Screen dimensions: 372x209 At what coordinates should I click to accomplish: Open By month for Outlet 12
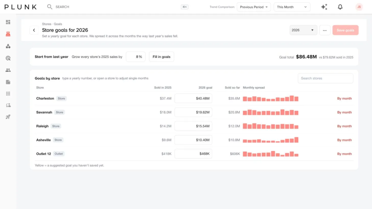coord(344,154)
